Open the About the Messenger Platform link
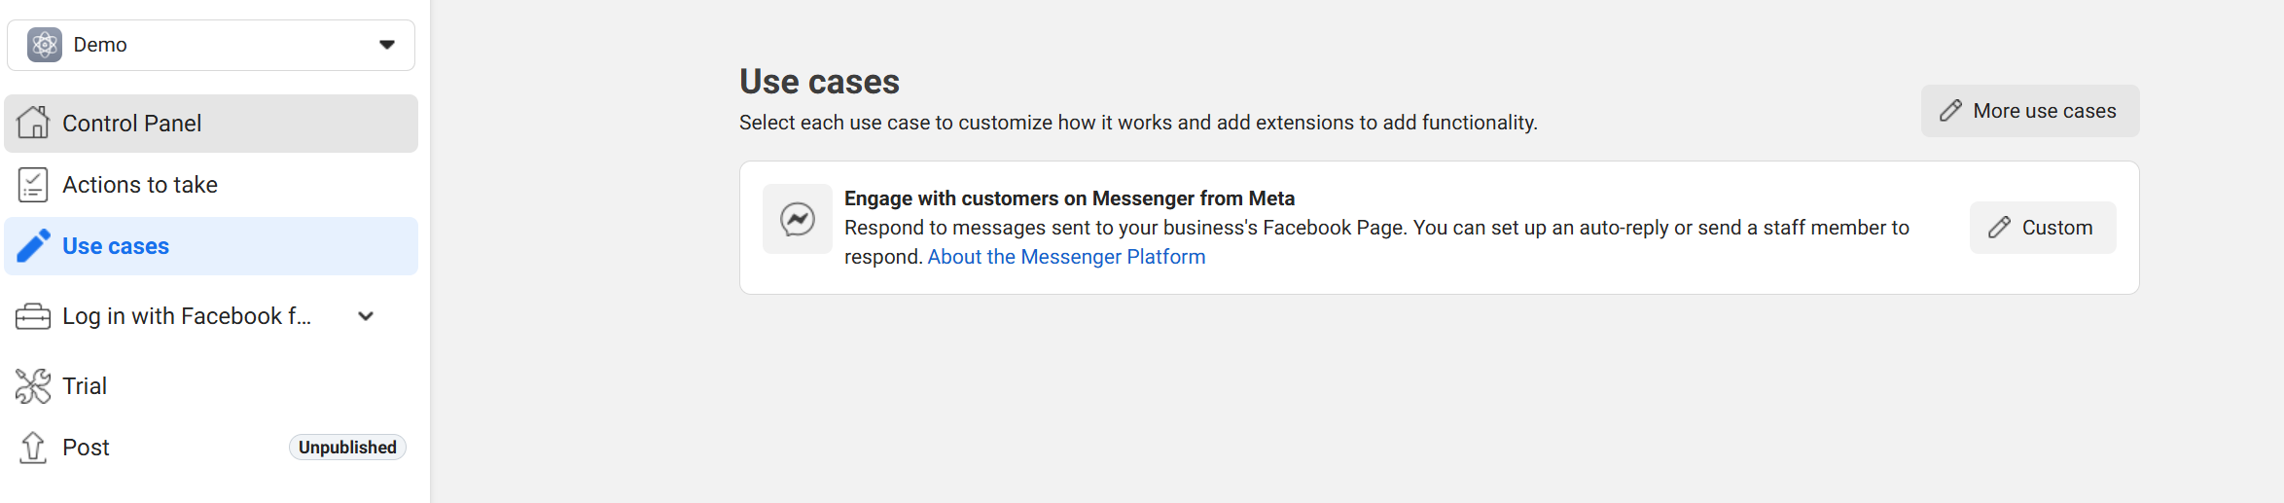The width and height of the screenshot is (2284, 503). click(1066, 257)
